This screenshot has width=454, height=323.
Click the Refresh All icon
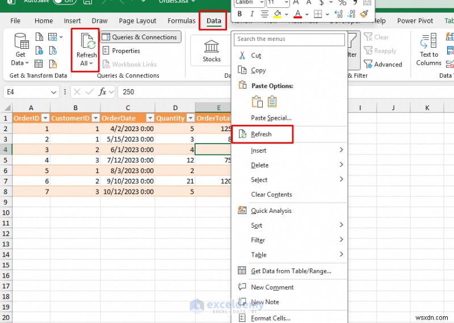pos(87,41)
